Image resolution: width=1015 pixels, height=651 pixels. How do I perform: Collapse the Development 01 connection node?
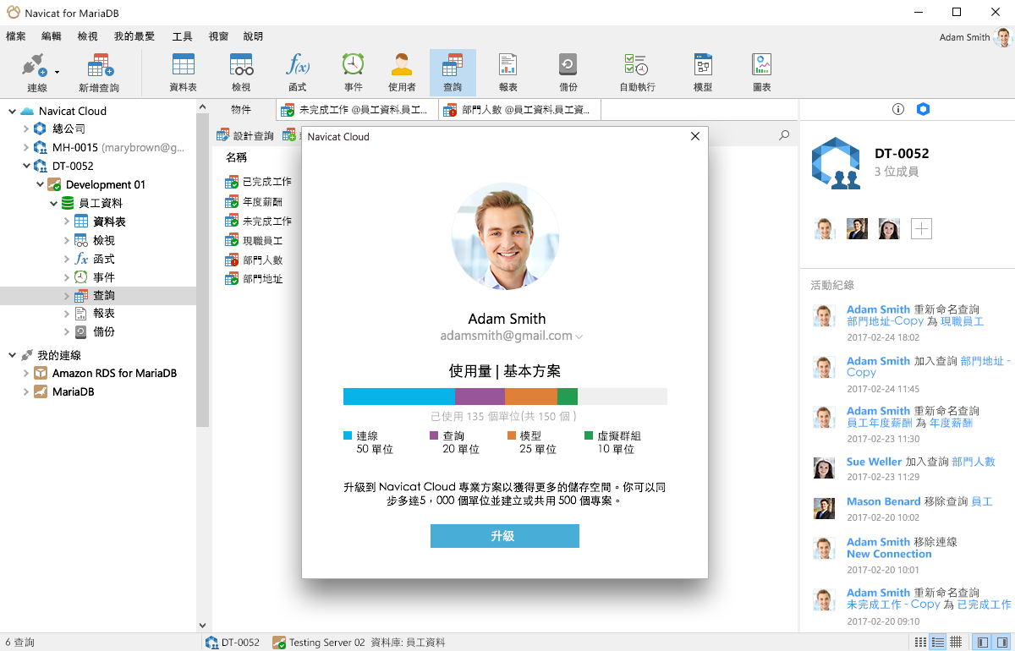(40, 184)
